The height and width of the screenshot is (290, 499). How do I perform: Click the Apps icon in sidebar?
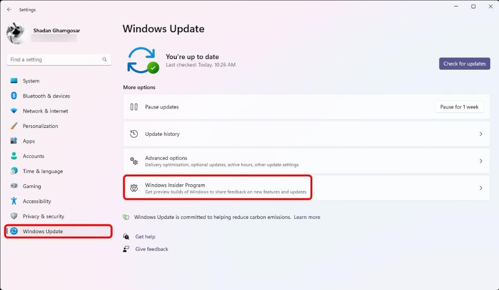pos(14,141)
